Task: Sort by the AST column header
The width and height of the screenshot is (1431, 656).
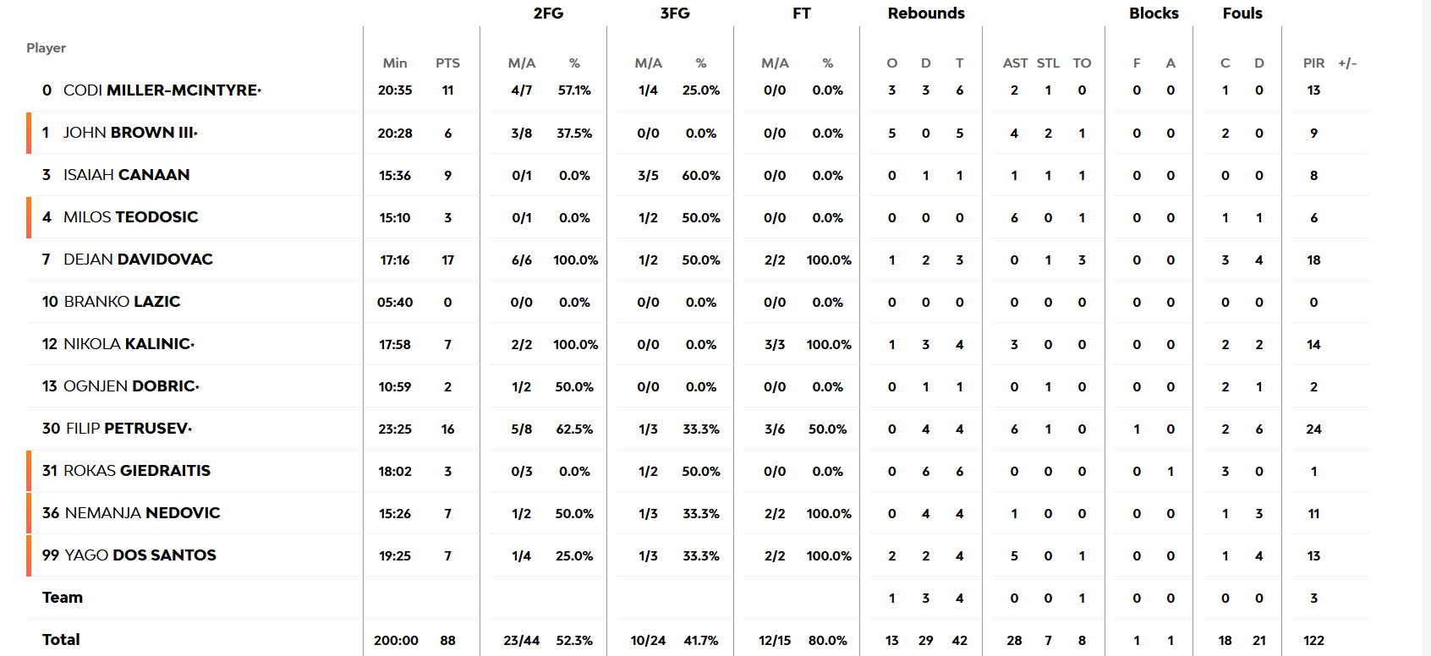Action: pos(1015,63)
